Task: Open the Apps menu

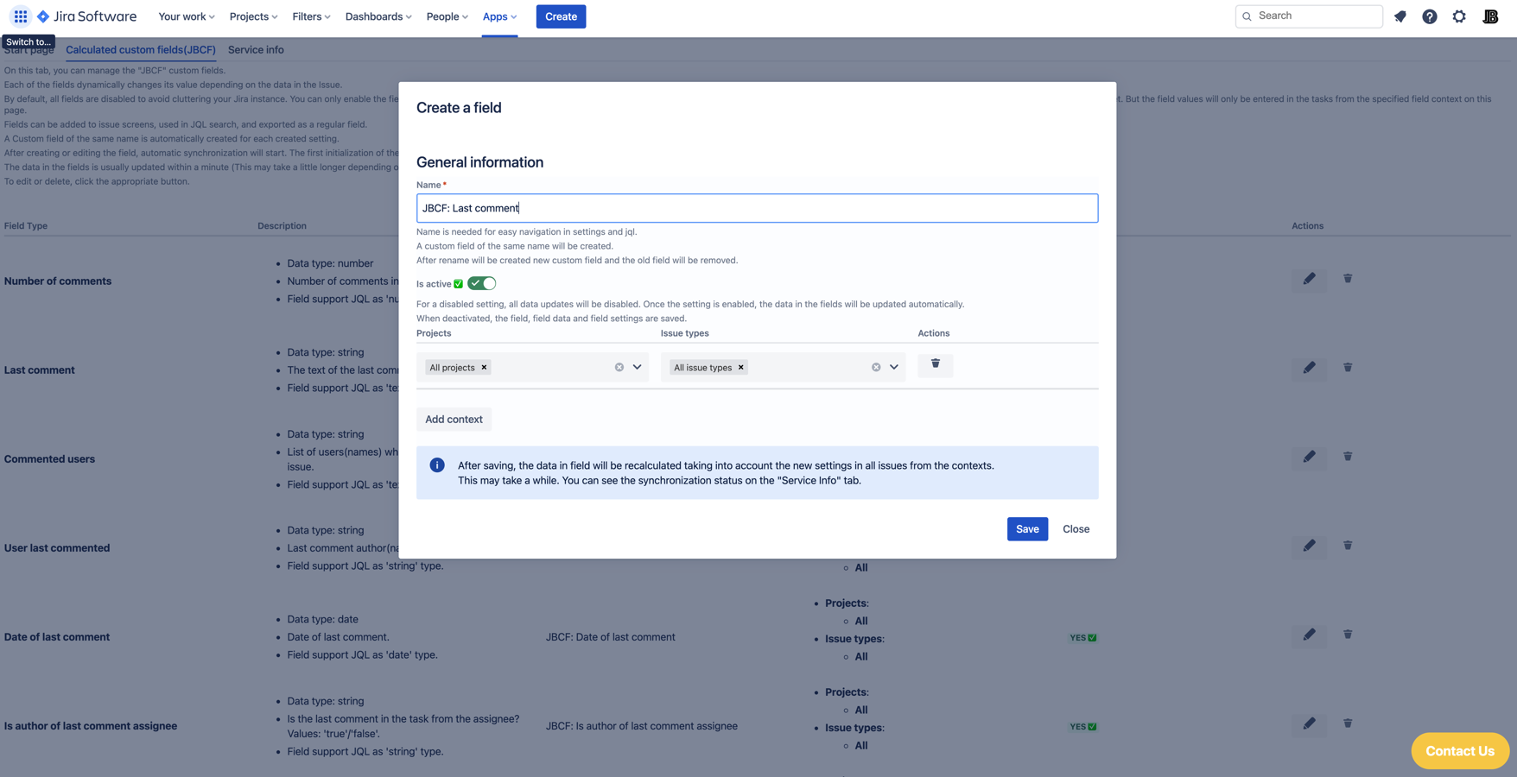Action: (499, 16)
